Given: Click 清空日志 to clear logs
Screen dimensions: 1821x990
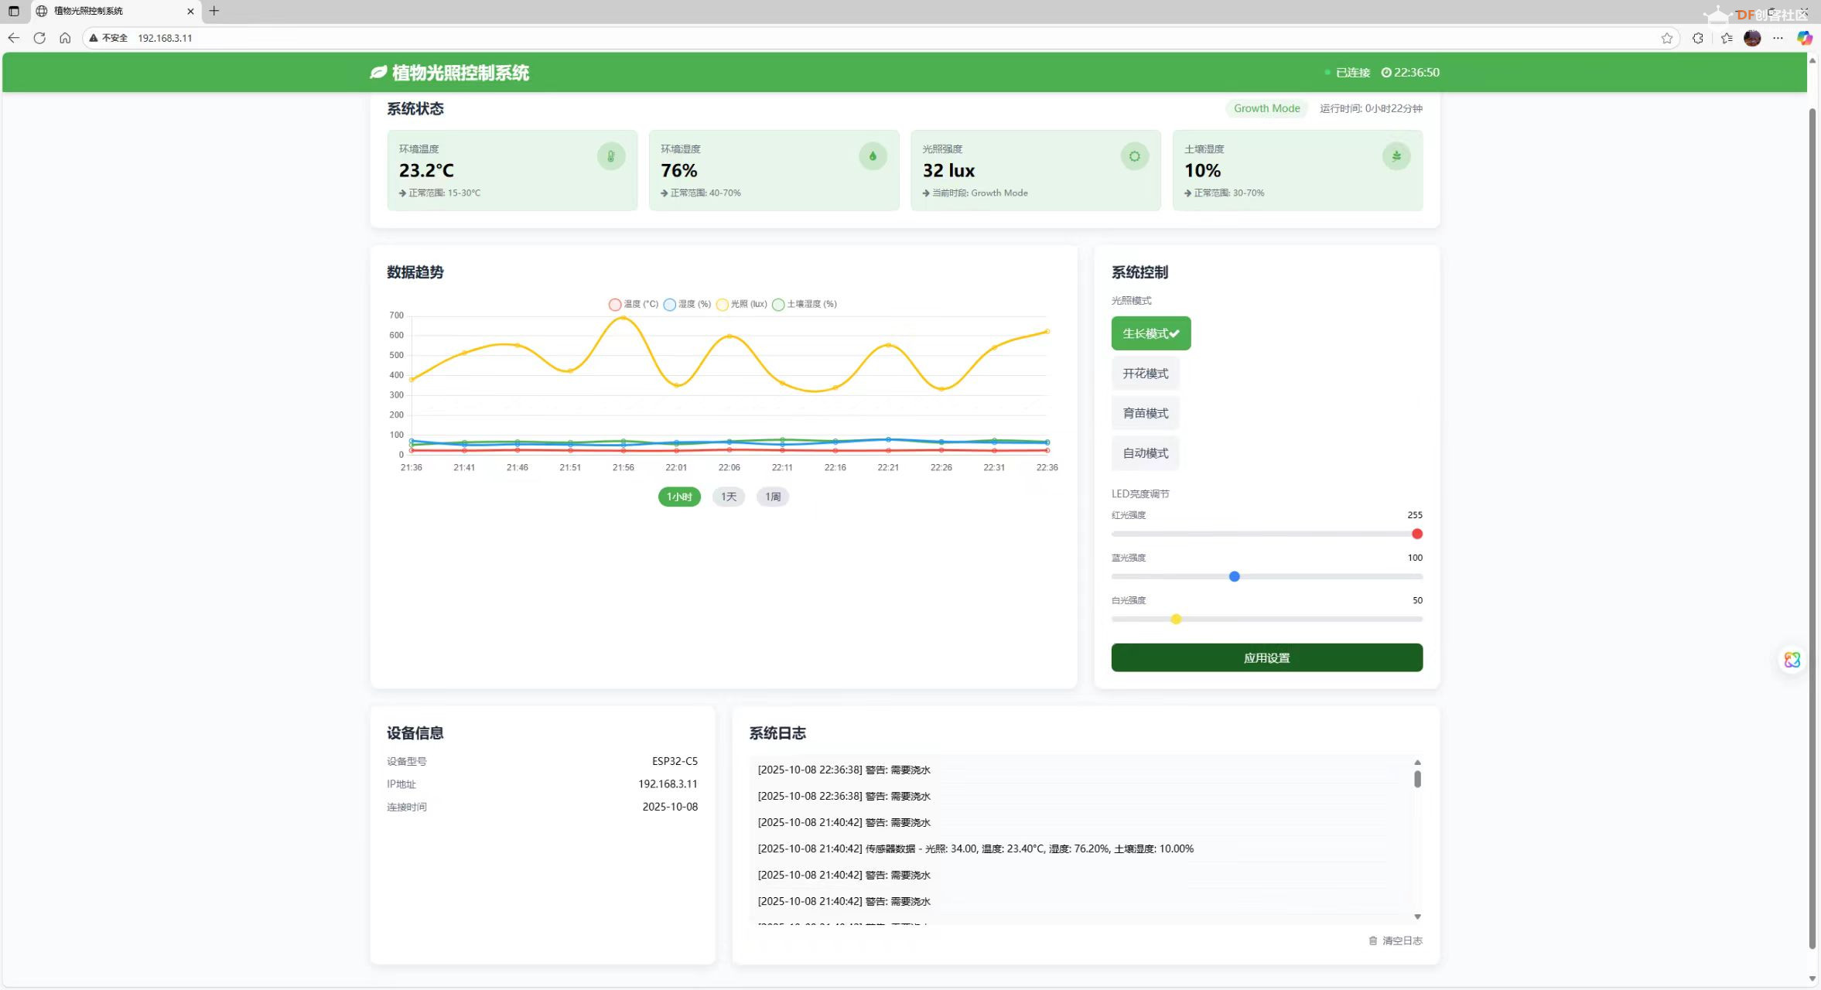Looking at the screenshot, I should (x=1396, y=940).
